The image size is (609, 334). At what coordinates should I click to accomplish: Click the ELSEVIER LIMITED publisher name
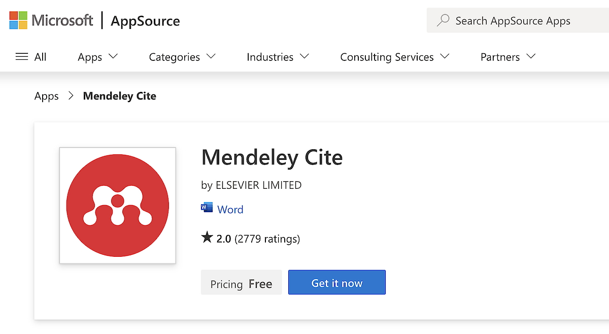[258, 185]
